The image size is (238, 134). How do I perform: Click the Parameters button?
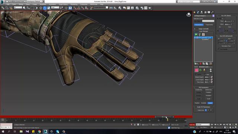pyautogui.click(x=199, y=25)
